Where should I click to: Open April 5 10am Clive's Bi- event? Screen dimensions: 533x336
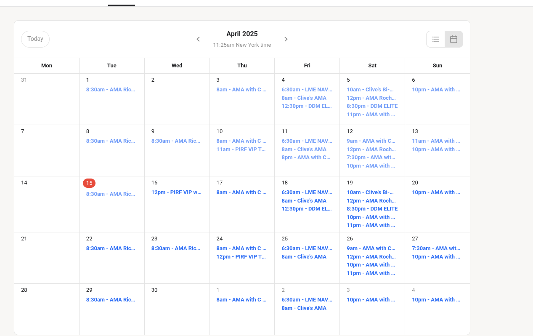coord(370,90)
